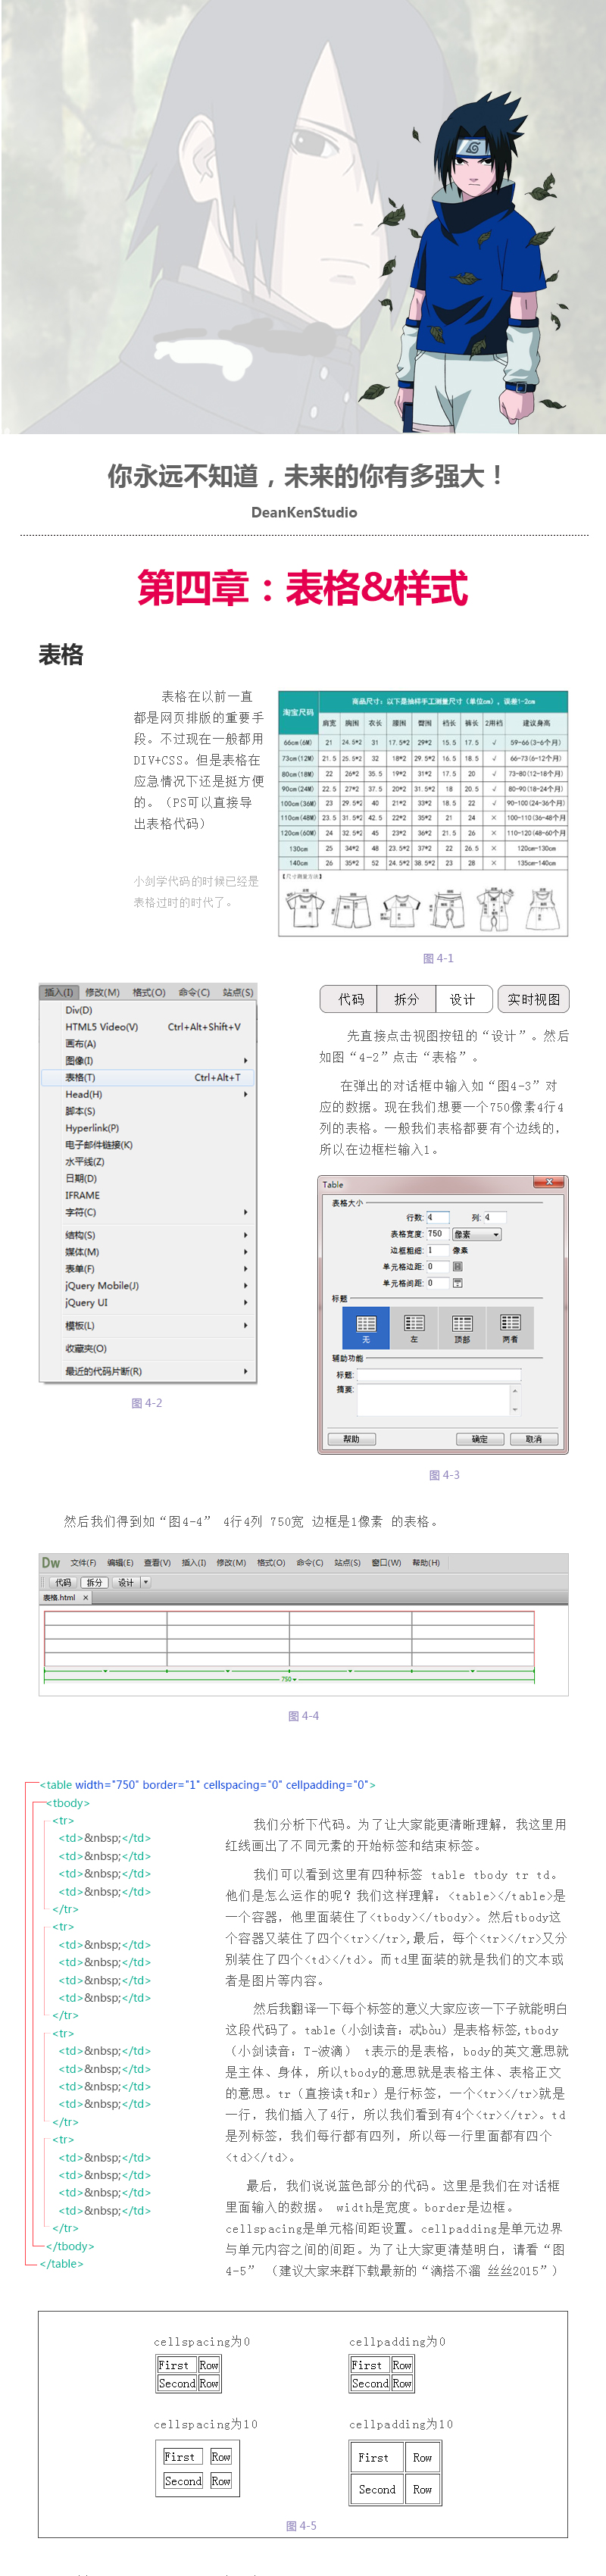Click the 行数 input field
The height and width of the screenshot is (2576, 606).
tap(438, 1217)
